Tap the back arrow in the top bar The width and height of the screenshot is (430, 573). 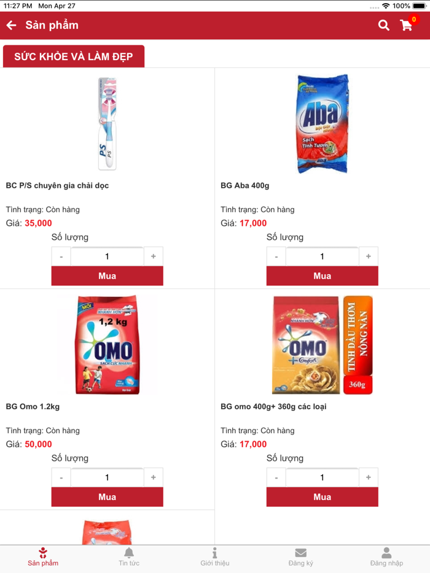point(12,26)
